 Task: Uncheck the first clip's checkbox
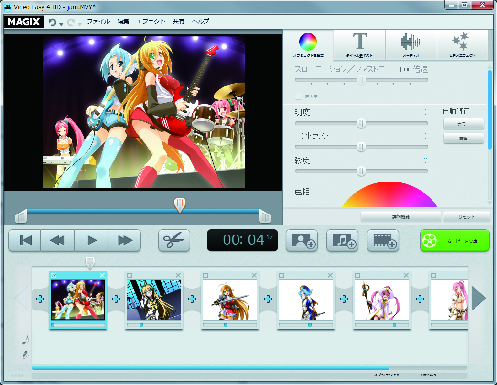pyautogui.click(x=54, y=275)
